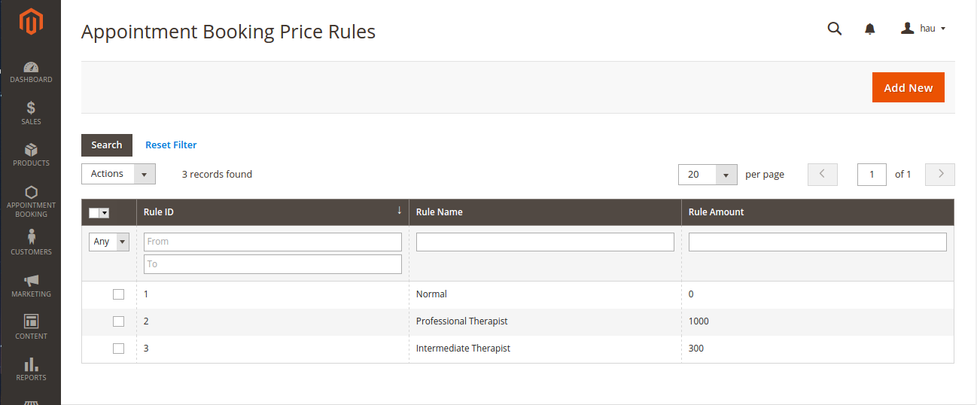Click the Magento logo icon

click(x=31, y=22)
